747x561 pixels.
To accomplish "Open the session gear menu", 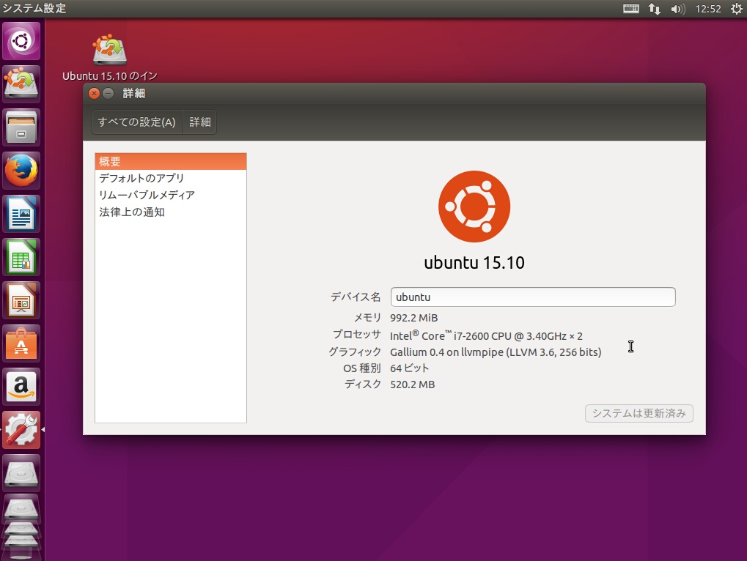I will 736,9.
